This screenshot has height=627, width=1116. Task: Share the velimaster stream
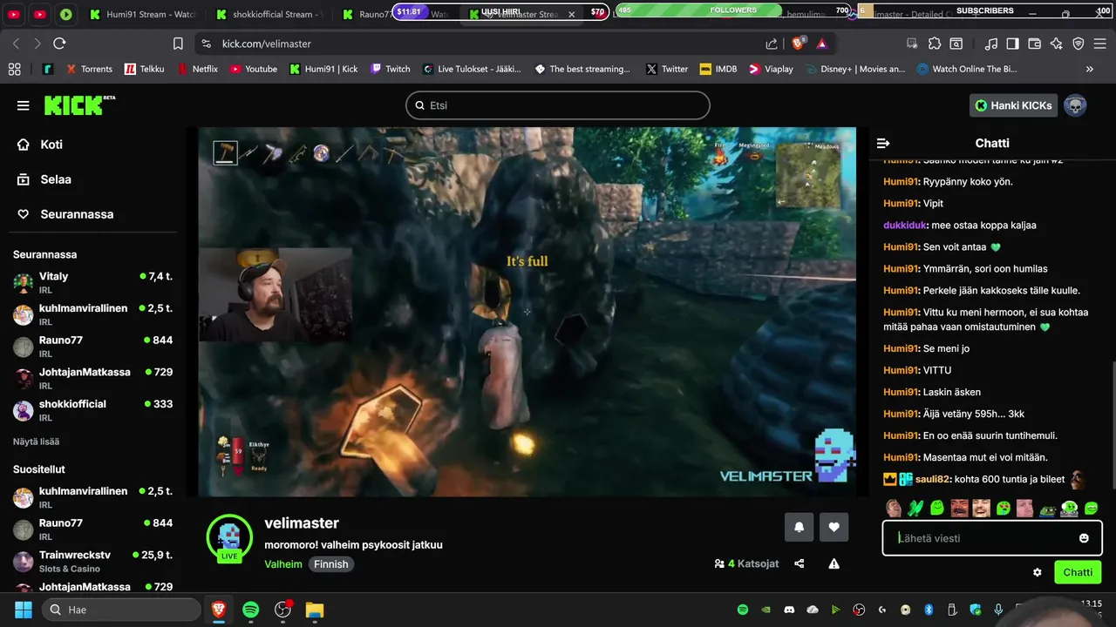(x=800, y=563)
